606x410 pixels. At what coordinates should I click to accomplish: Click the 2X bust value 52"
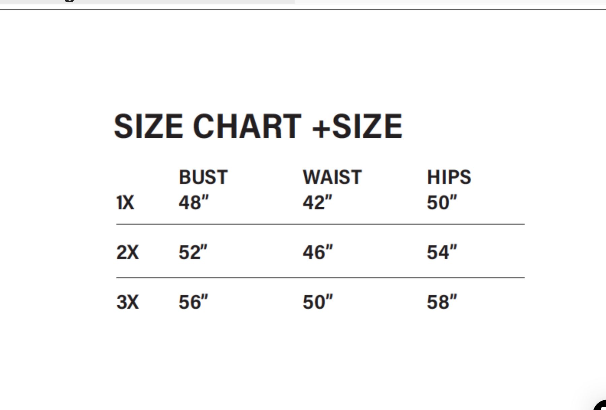tap(193, 252)
